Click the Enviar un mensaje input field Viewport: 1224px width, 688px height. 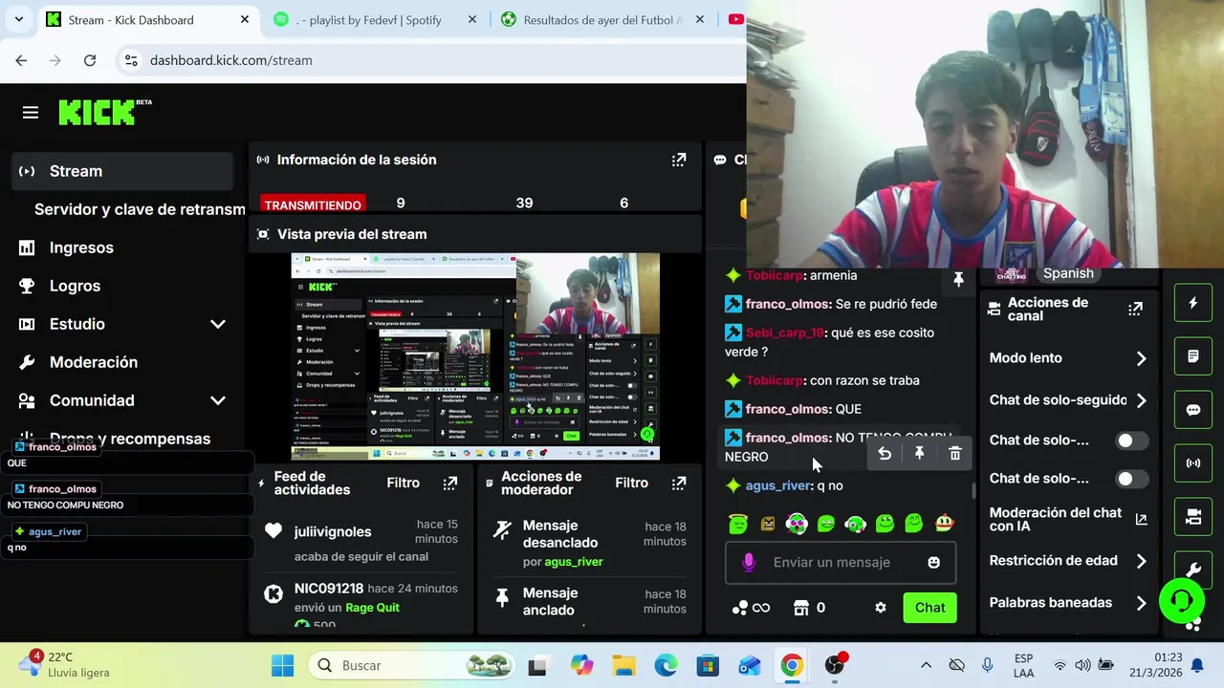coord(841,563)
